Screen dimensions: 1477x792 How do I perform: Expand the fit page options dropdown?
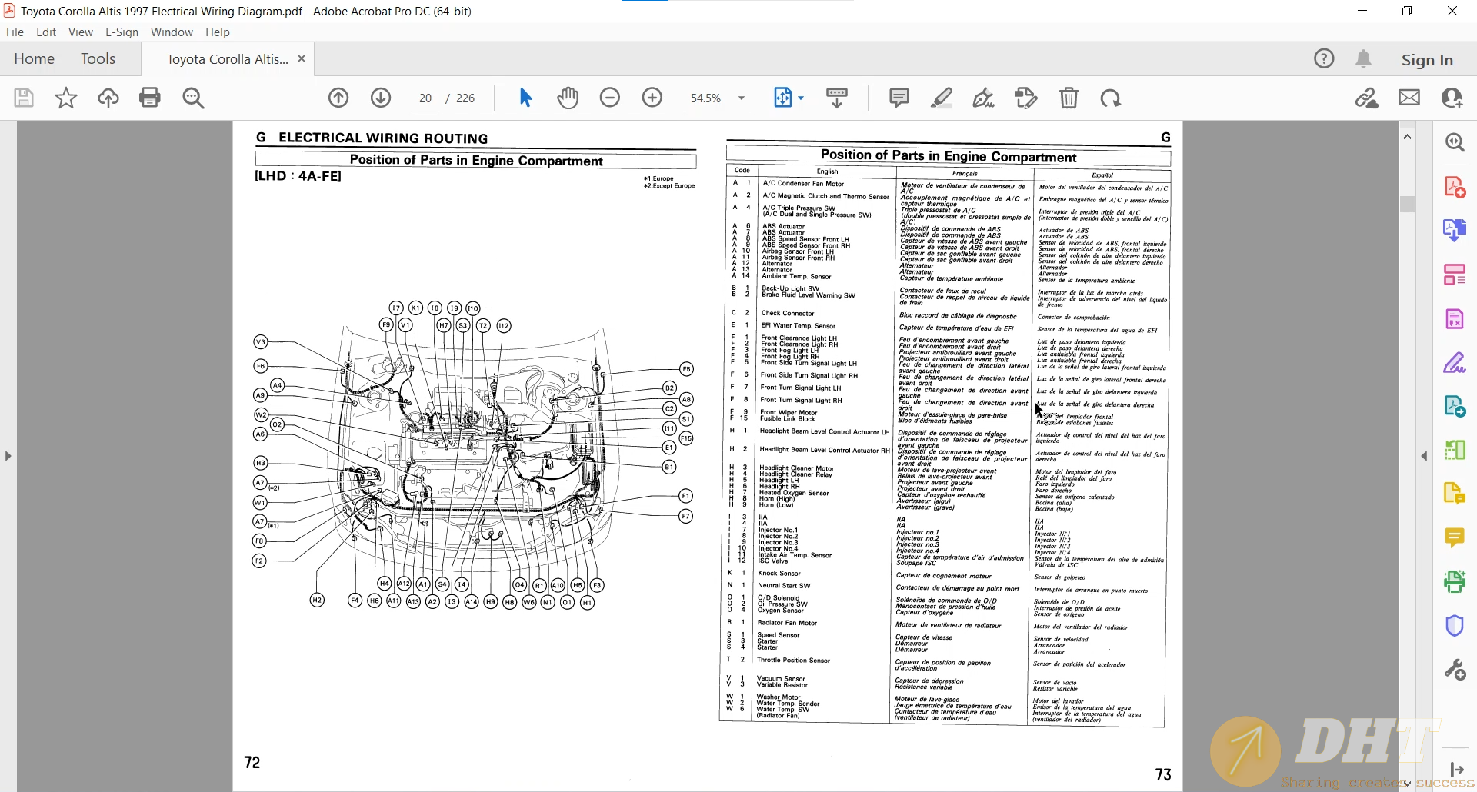(801, 98)
